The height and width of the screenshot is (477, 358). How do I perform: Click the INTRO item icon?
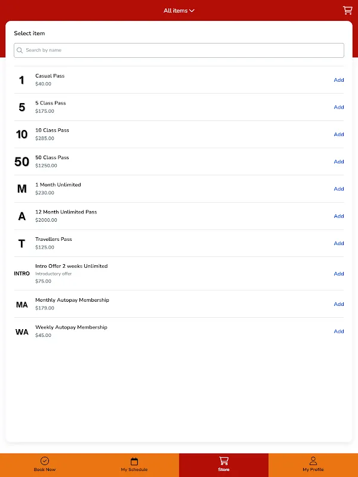tap(22, 274)
